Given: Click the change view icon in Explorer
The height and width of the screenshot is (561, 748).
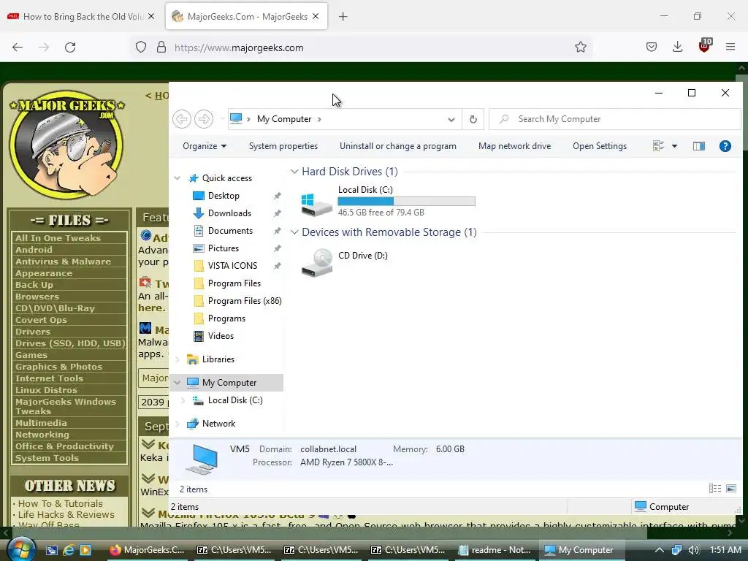Looking at the screenshot, I should coord(658,146).
